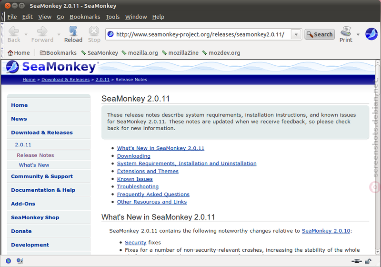Follow the 2.0.11 breadcrumb link
Viewport: 381px width, 267px height.
102,80
